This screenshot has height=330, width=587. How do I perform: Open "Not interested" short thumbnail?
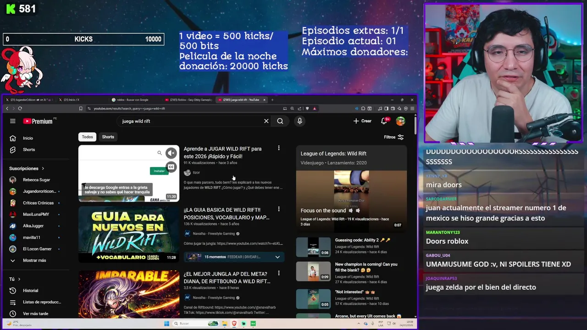[313, 298]
